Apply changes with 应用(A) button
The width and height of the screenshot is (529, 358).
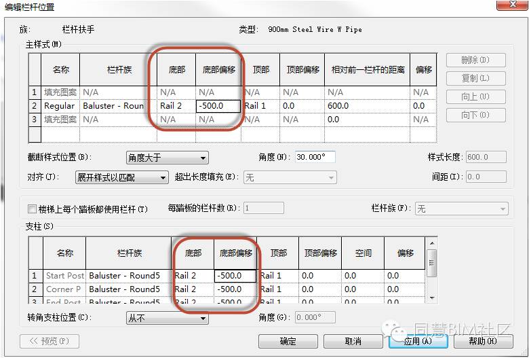pyautogui.click(x=418, y=342)
